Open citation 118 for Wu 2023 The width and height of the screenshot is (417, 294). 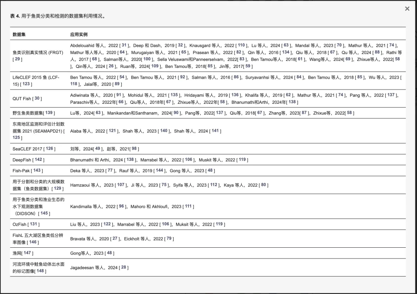pos(74,84)
